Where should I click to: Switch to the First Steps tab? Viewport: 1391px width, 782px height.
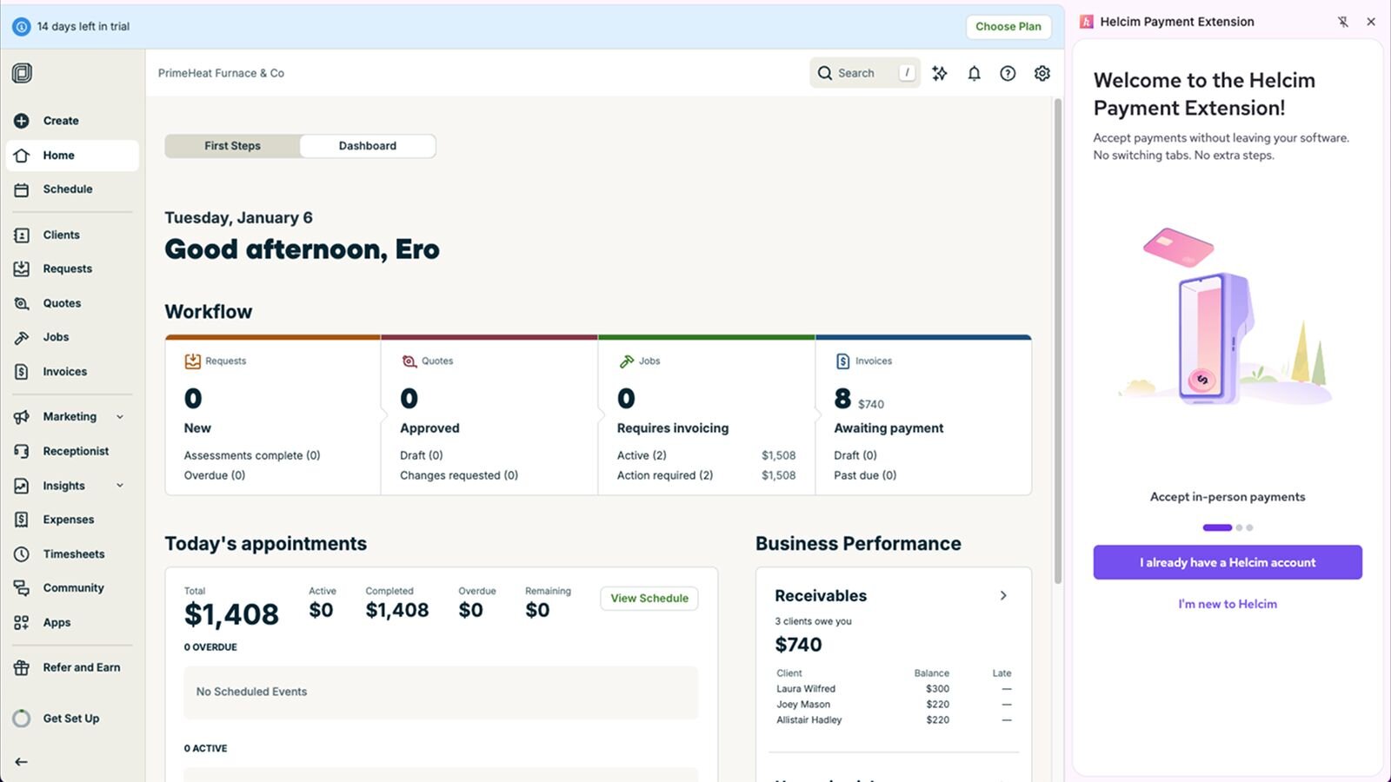[x=232, y=146]
